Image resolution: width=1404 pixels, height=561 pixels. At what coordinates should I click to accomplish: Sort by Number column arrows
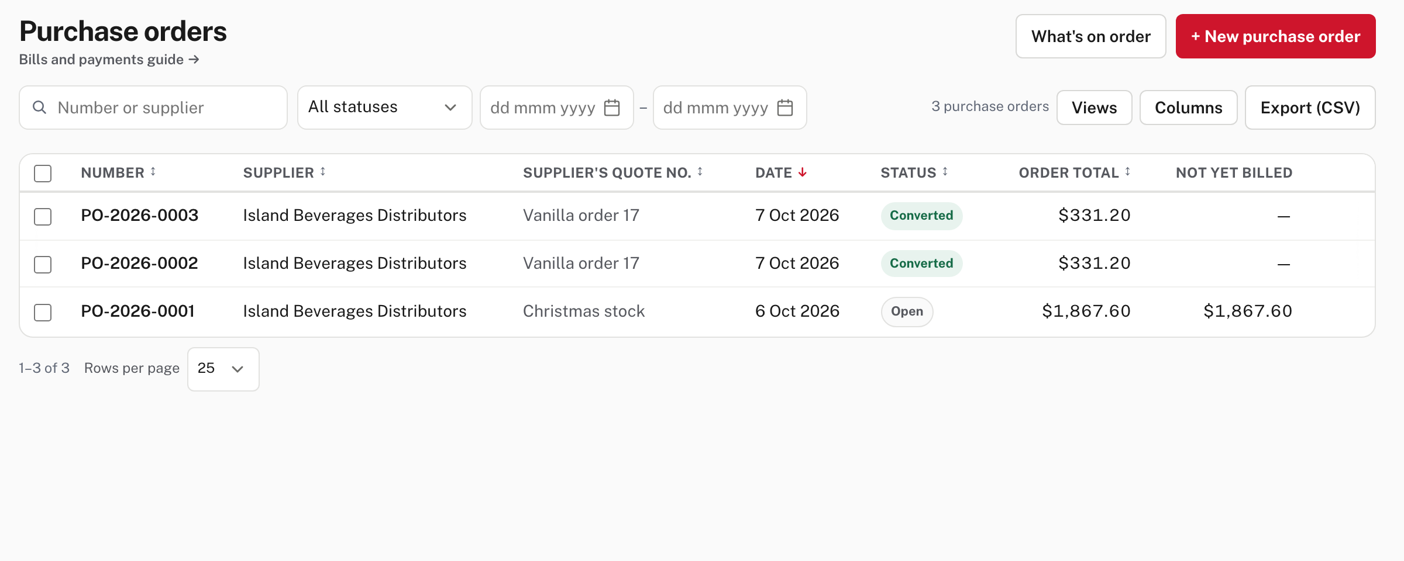(153, 172)
